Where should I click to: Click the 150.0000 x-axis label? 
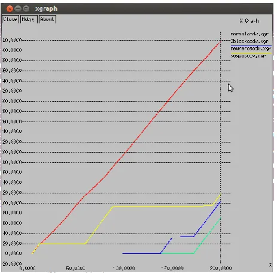point(172,268)
